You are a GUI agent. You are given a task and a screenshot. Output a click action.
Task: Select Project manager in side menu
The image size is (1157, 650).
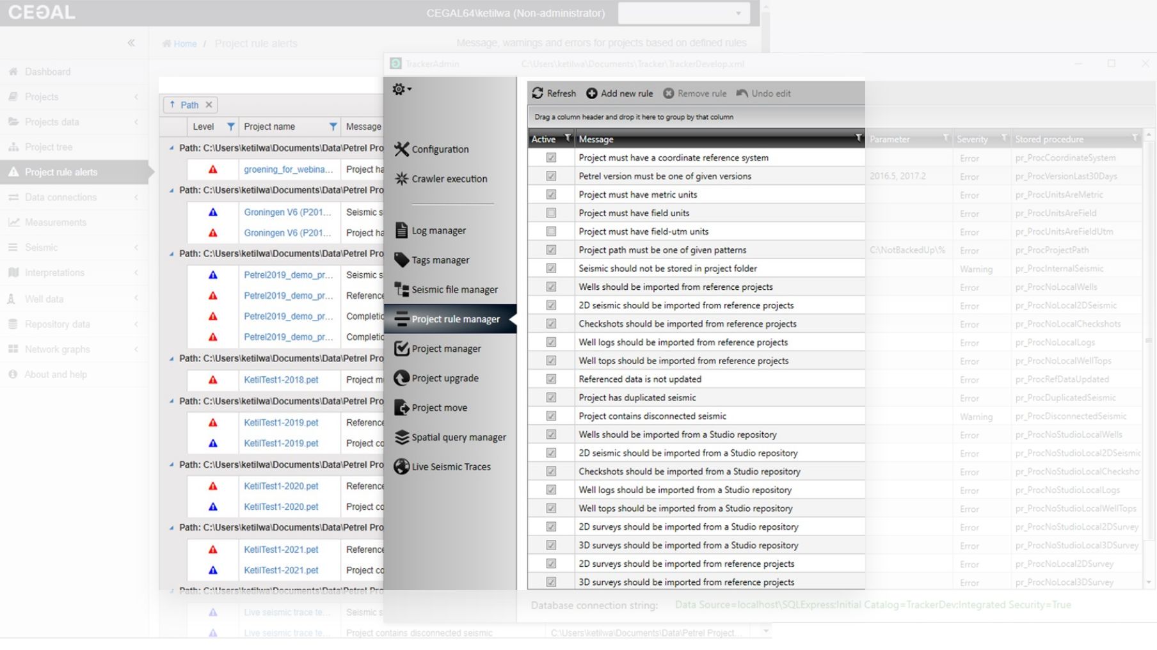[446, 349]
